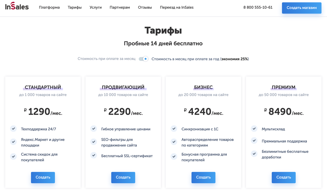Click Создать under the Бизнес plan

[x=203, y=177]
